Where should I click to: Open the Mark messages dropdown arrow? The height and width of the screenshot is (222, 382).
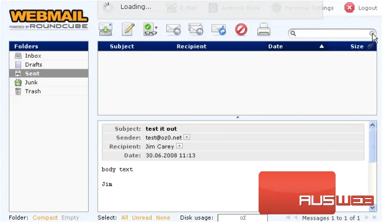[156, 27]
